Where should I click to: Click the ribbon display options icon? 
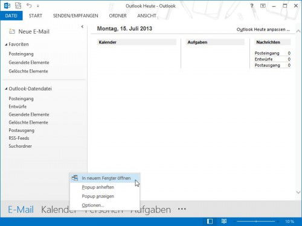click(263, 6)
